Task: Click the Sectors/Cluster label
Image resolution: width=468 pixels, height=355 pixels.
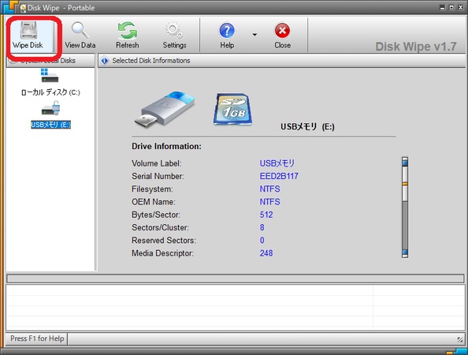Action: click(160, 227)
